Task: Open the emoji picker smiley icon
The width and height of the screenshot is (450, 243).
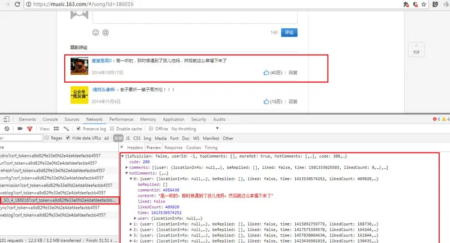Action: (x=95, y=32)
